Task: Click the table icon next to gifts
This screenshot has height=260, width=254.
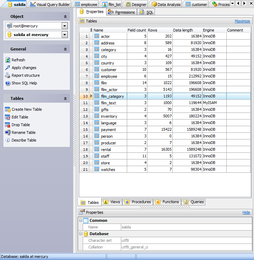Action: pyautogui.click(x=97, y=109)
